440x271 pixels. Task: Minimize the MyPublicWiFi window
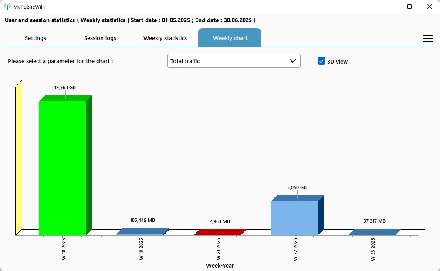[x=389, y=7]
